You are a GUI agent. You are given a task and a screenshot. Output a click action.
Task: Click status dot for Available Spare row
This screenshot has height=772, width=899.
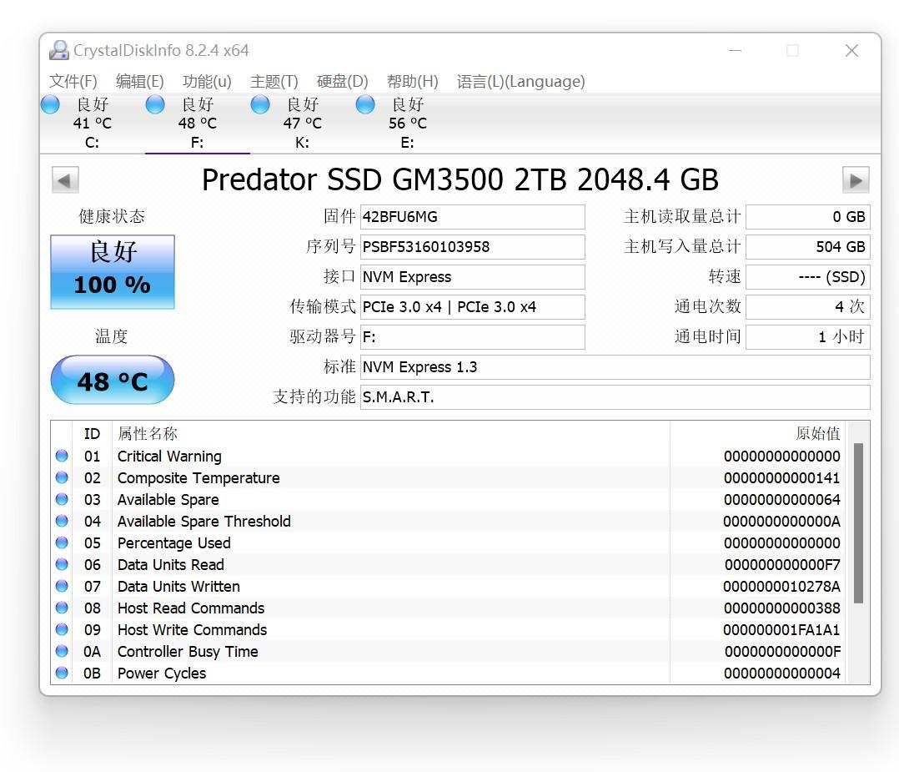[x=62, y=499]
